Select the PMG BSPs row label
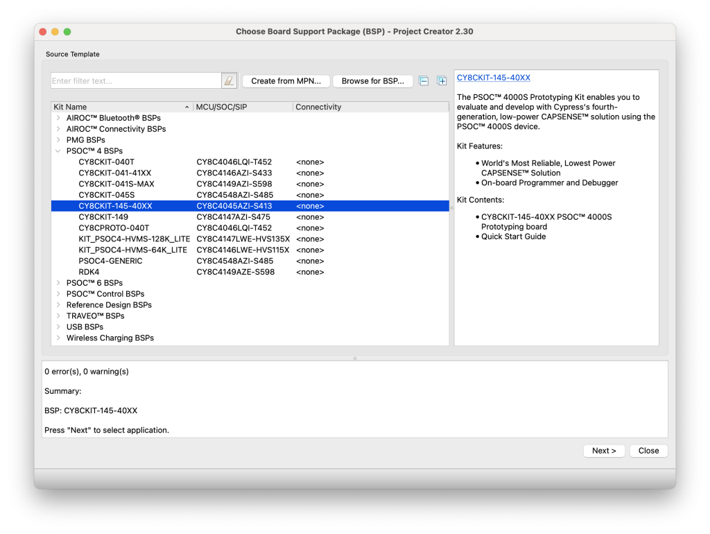The width and height of the screenshot is (710, 534). click(x=85, y=140)
